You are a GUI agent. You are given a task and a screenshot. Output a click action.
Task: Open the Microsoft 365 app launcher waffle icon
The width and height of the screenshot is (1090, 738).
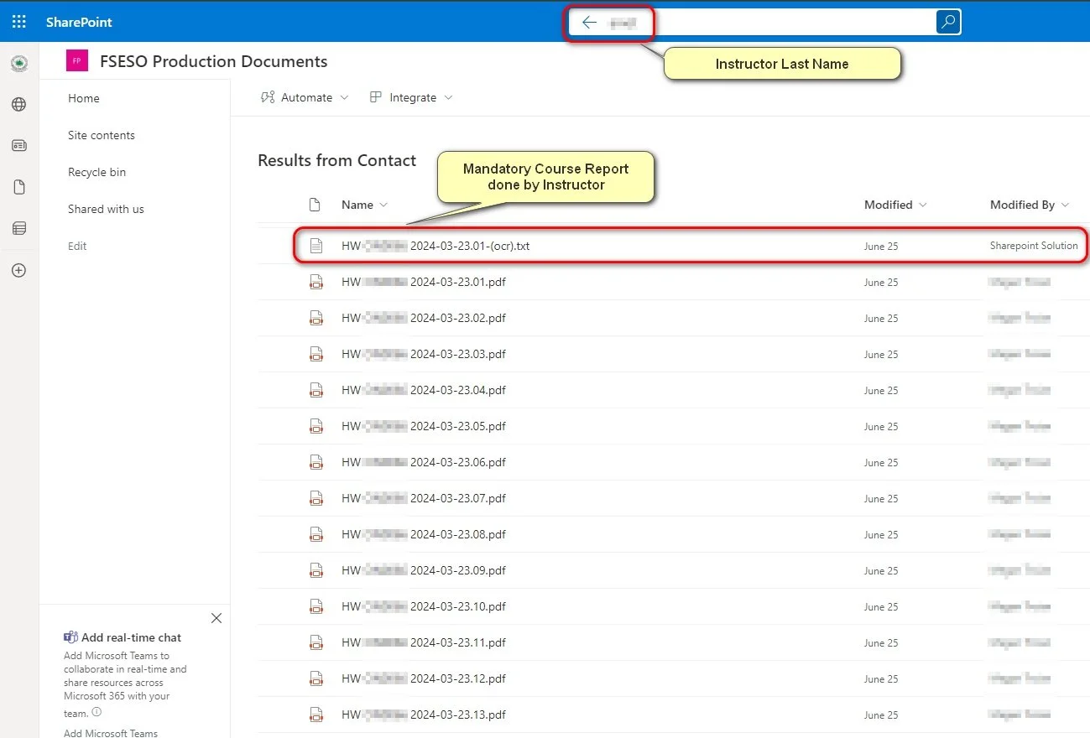[x=18, y=21]
